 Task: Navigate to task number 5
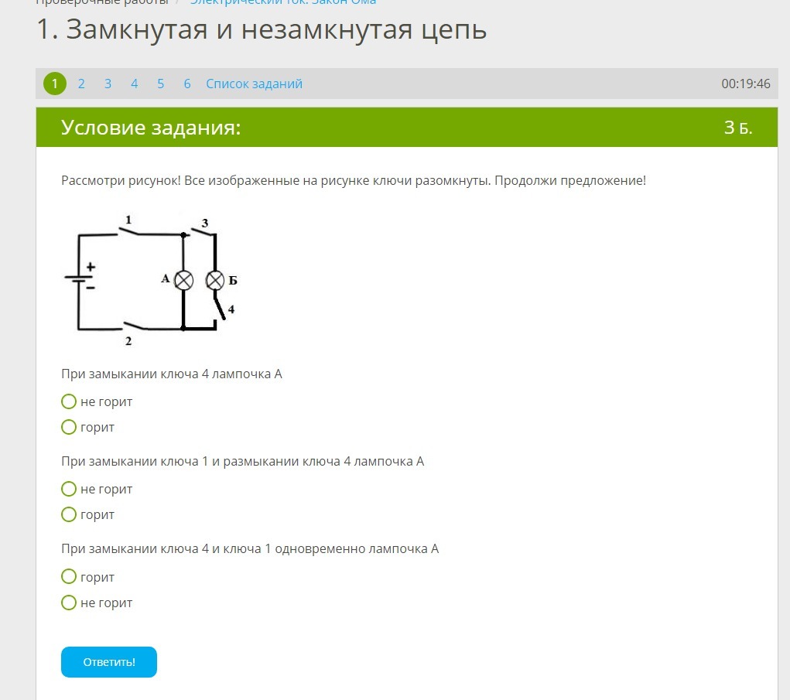[x=160, y=84]
